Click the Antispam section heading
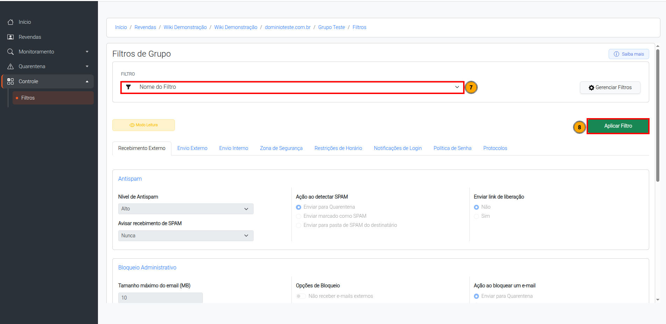666x324 pixels. pos(130,179)
